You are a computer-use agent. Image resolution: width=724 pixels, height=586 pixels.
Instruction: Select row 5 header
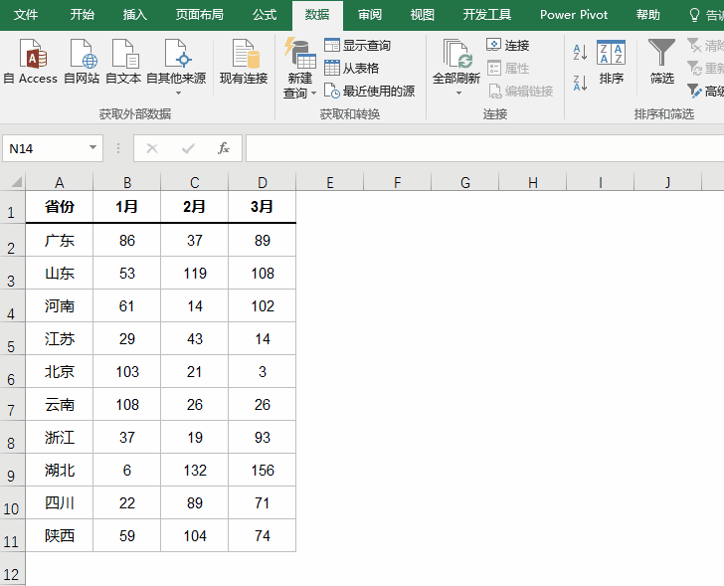(x=12, y=339)
